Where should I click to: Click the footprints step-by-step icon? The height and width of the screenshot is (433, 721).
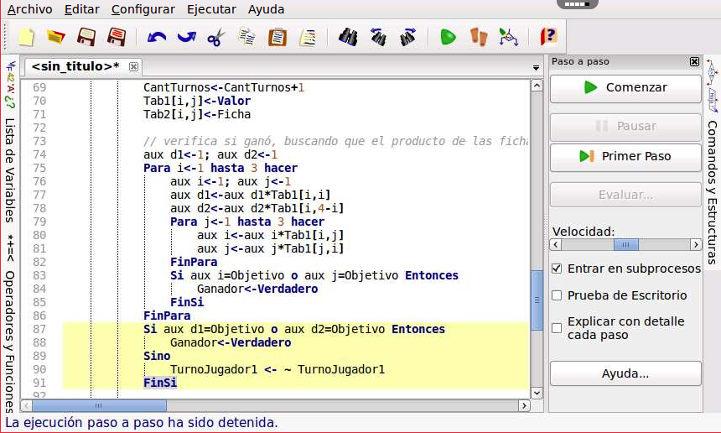pos(478,37)
